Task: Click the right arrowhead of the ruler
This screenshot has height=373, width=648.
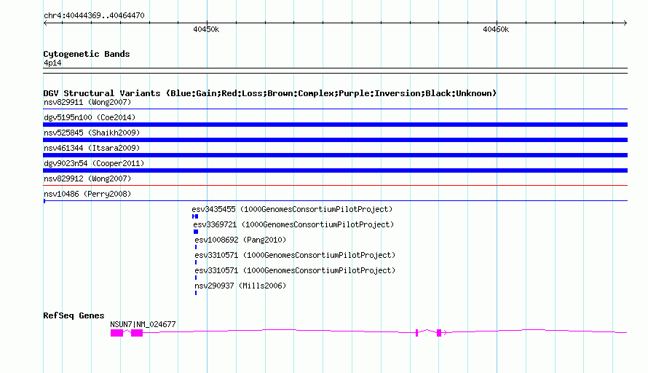Action: click(625, 23)
